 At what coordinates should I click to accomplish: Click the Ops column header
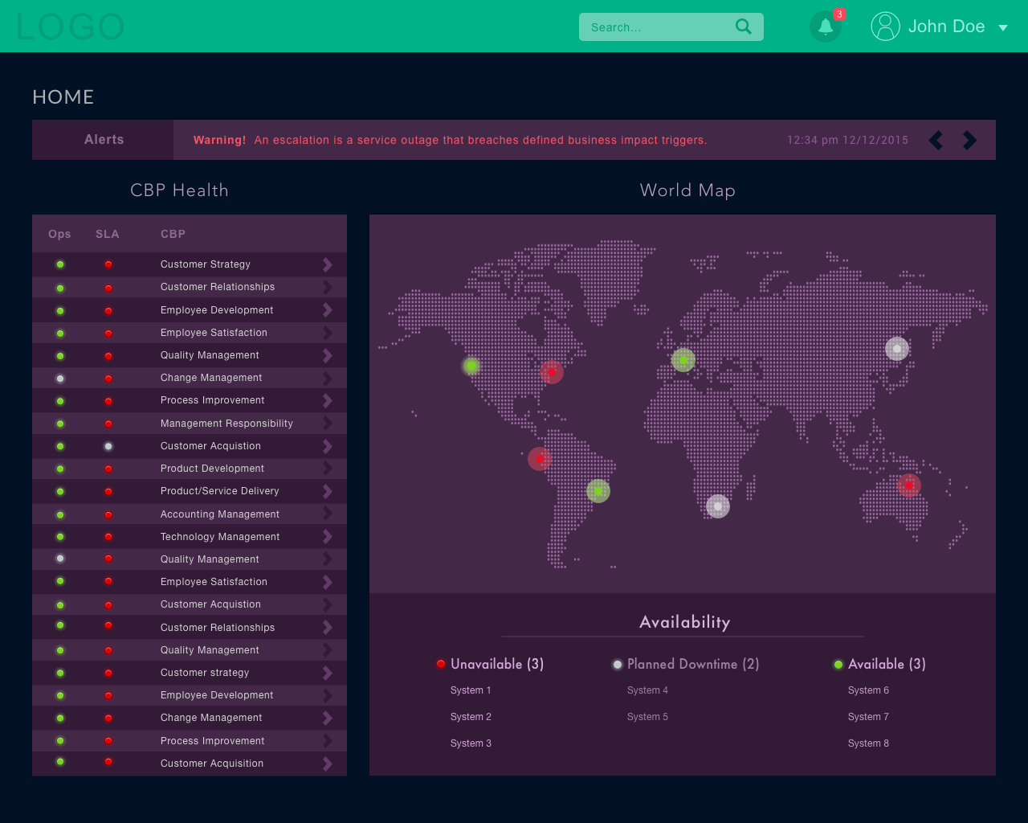coord(59,234)
